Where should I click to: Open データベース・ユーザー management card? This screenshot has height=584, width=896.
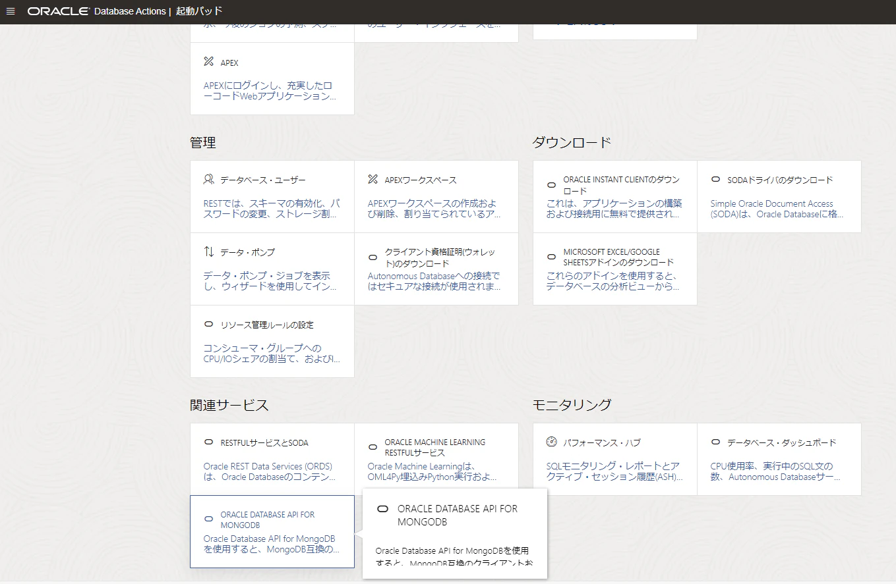263,180
